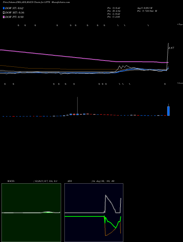Open the green MACD chart panel
Image resolution: width=183 pixels, height=242 pixels.
[31, 213]
